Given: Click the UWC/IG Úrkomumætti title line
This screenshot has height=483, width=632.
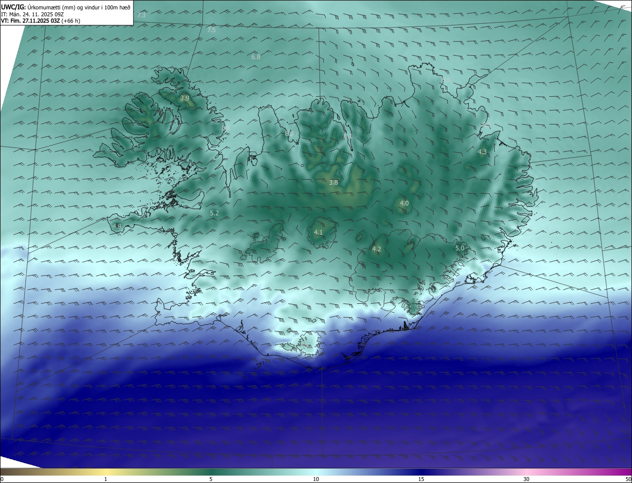Looking at the screenshot, I should (66, 7).
